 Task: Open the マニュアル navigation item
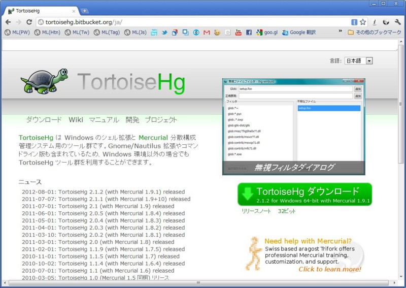pos(104,120)
